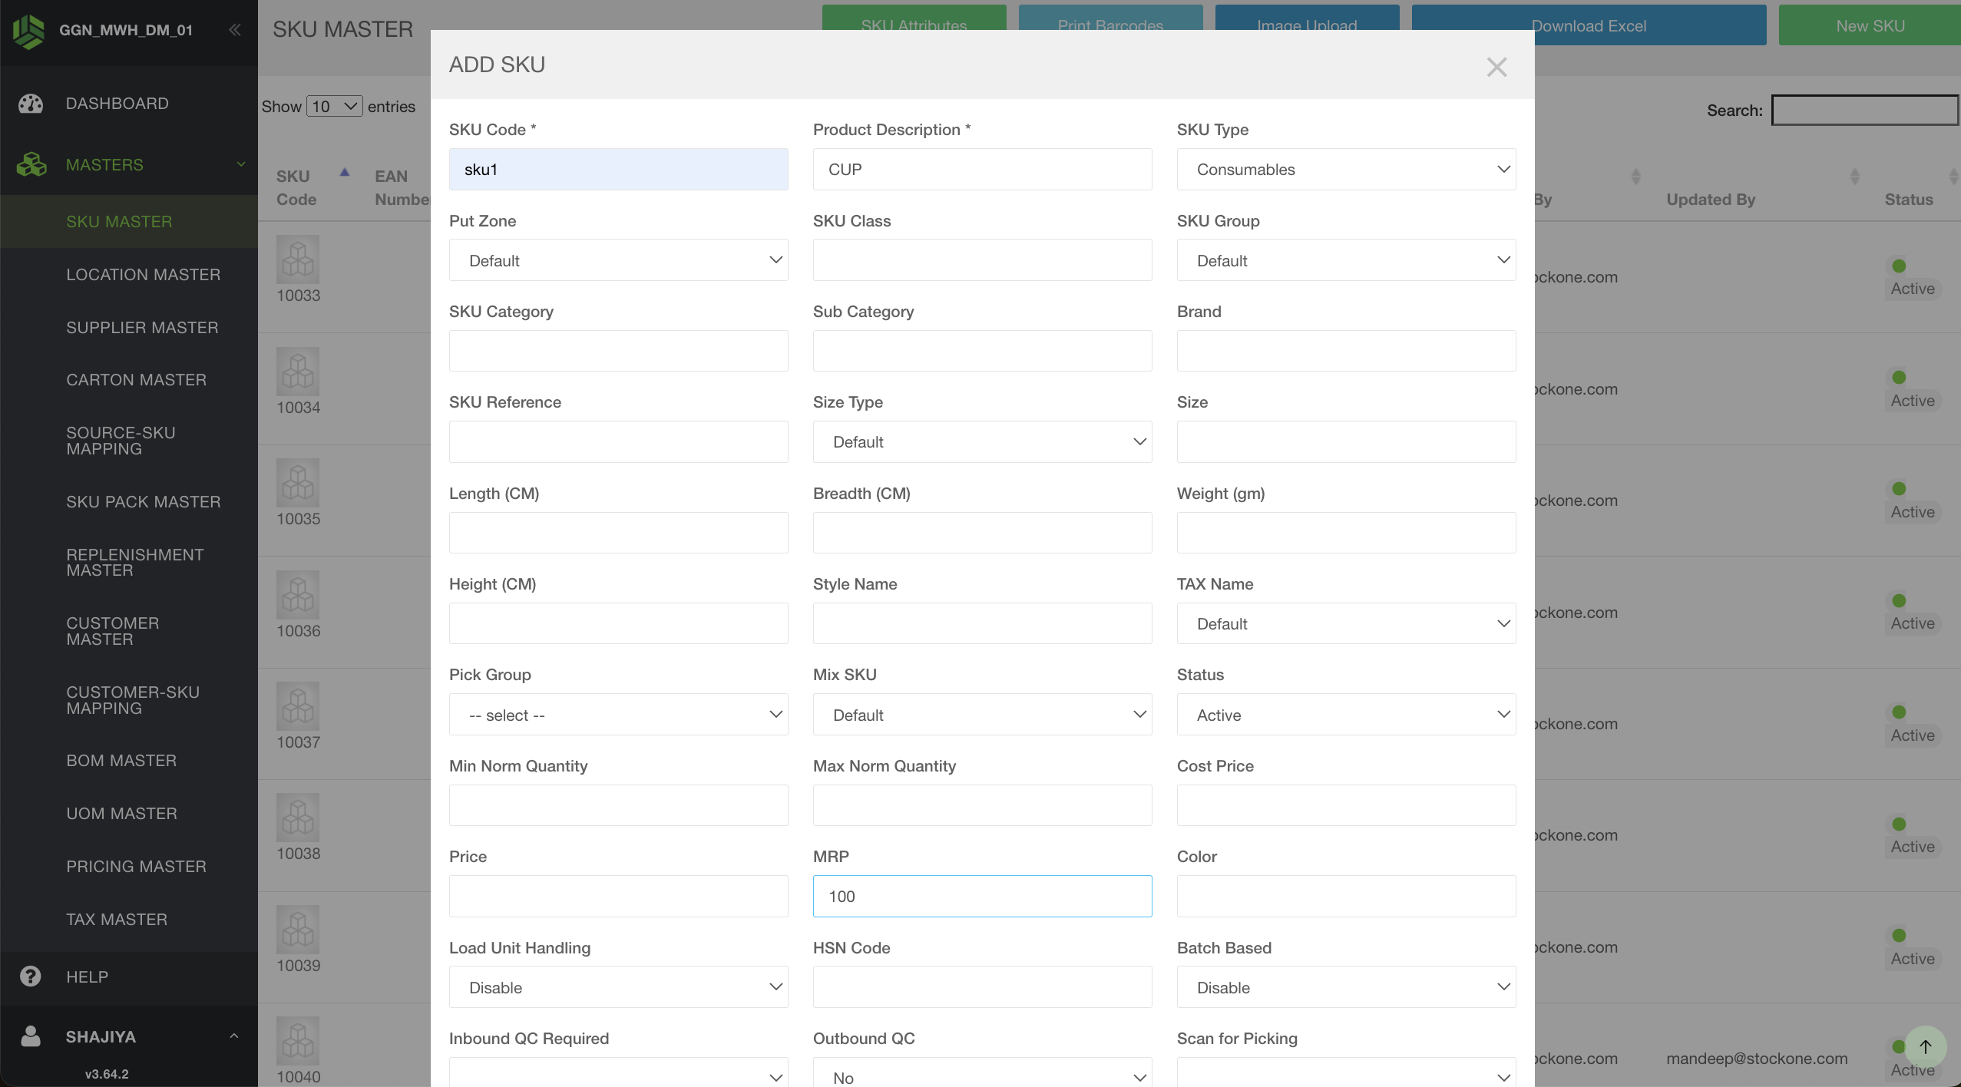Open the Batch Based dropdown
This screenshot has height=1087, width=1961.
click(1346, 987)
